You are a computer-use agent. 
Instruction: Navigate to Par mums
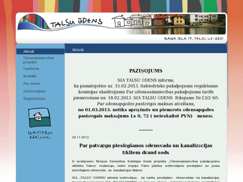[x=32, y=83]
